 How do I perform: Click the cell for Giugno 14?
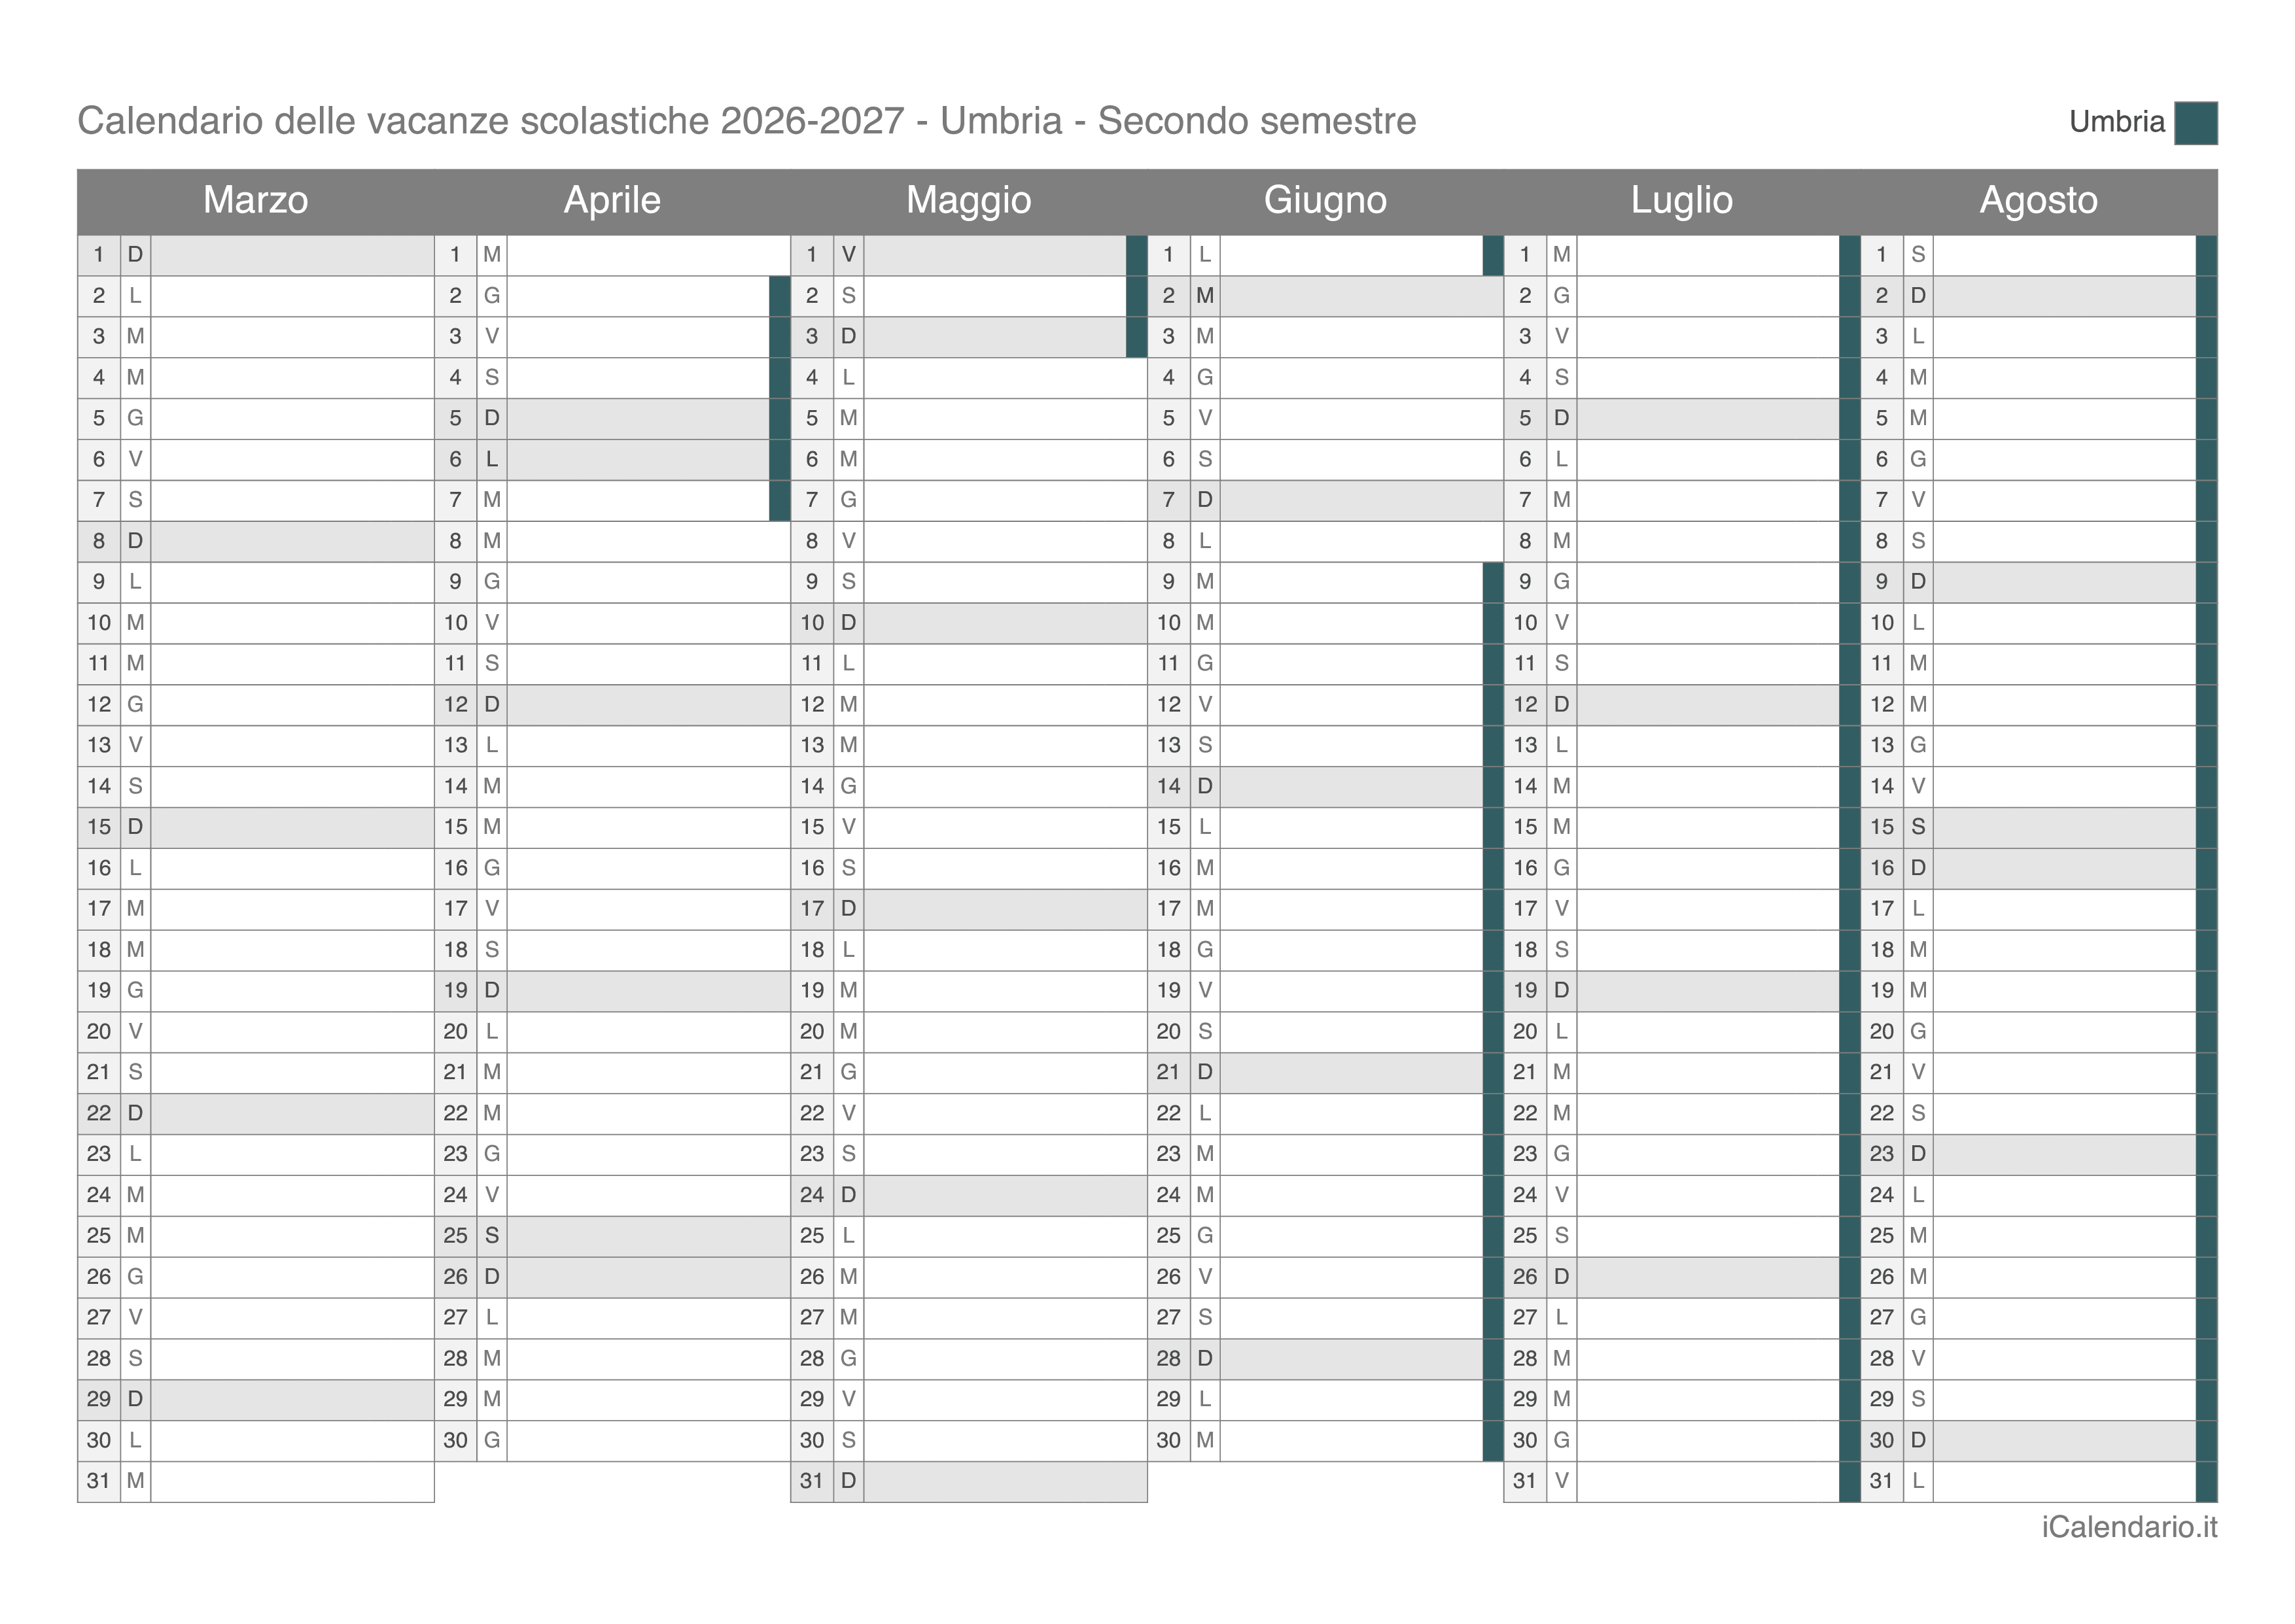(1352, 786)
